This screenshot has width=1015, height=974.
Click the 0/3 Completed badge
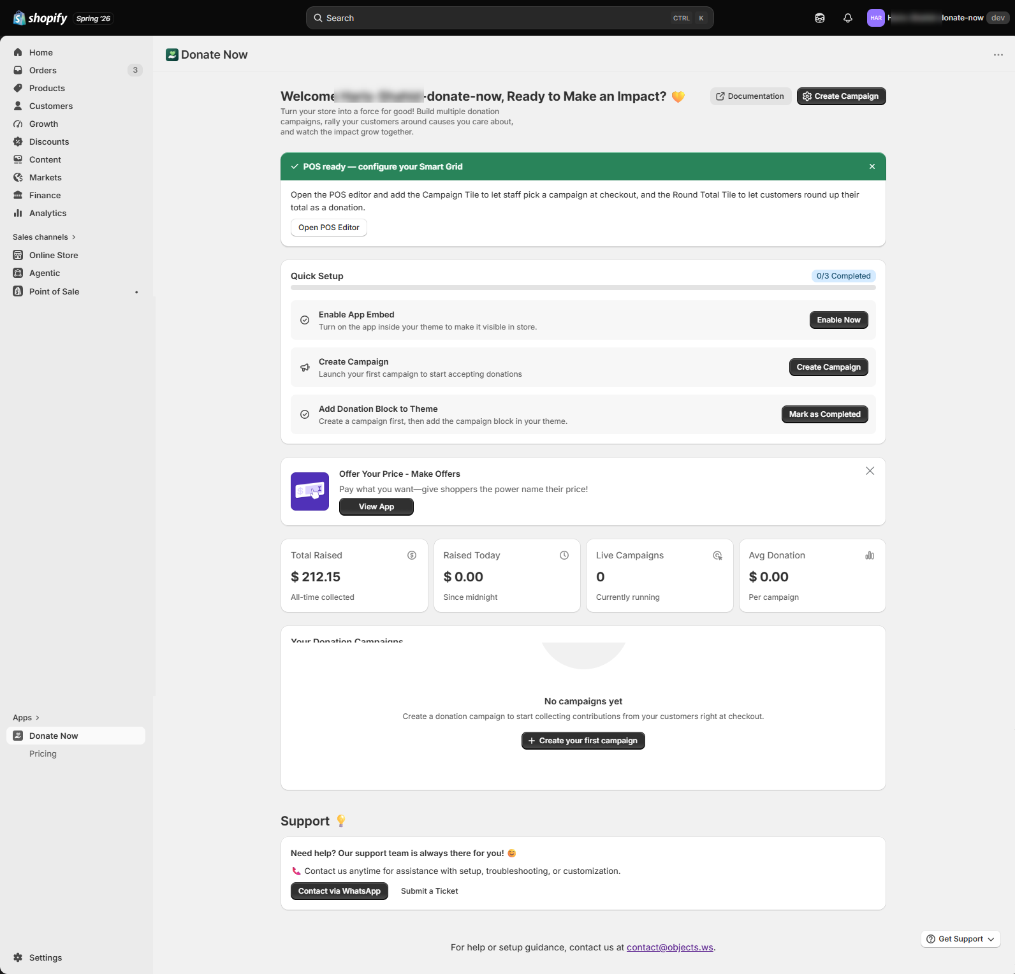(843, 276)
